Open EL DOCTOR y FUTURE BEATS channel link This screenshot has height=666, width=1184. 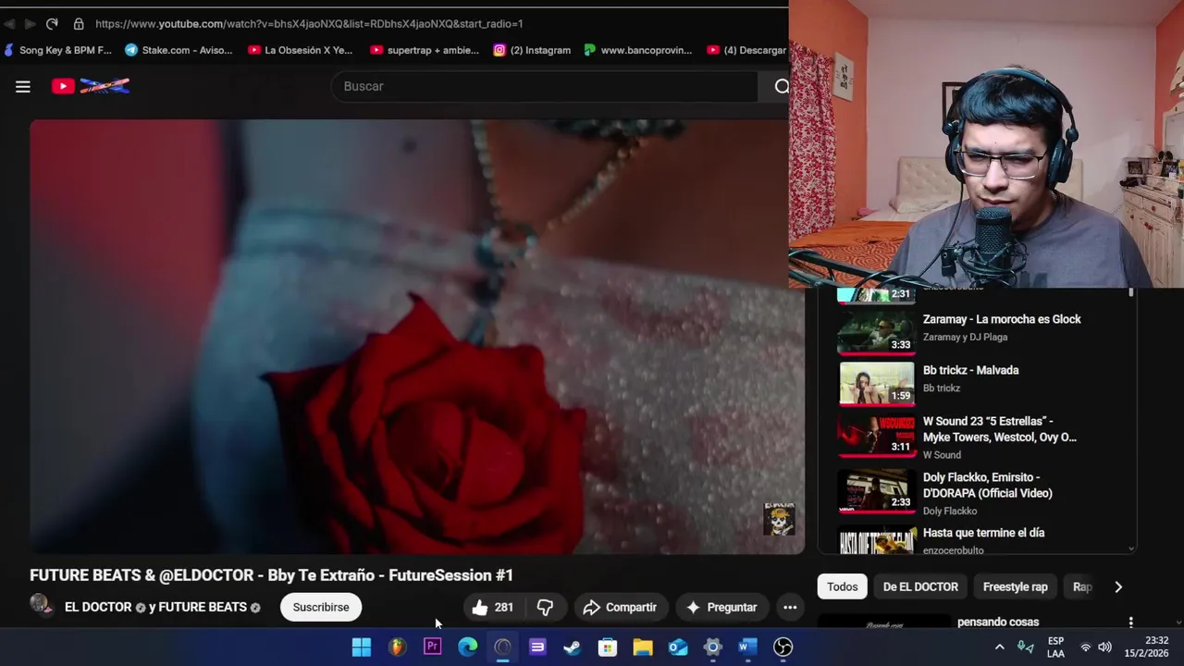tap(162, 607)
